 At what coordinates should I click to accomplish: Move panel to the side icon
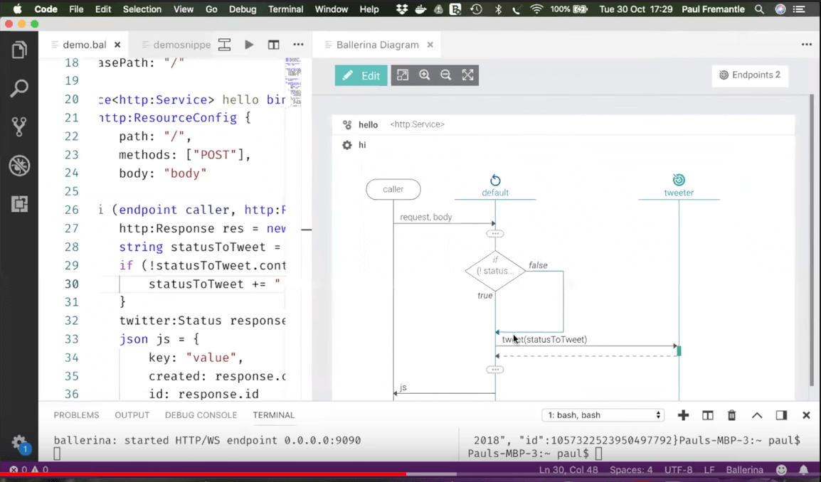pos(781,416)
